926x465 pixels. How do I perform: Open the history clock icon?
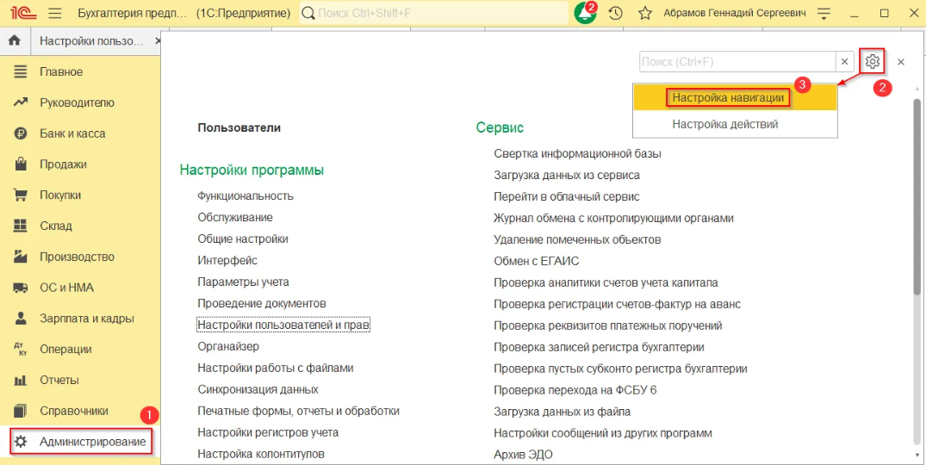point(615,14)
